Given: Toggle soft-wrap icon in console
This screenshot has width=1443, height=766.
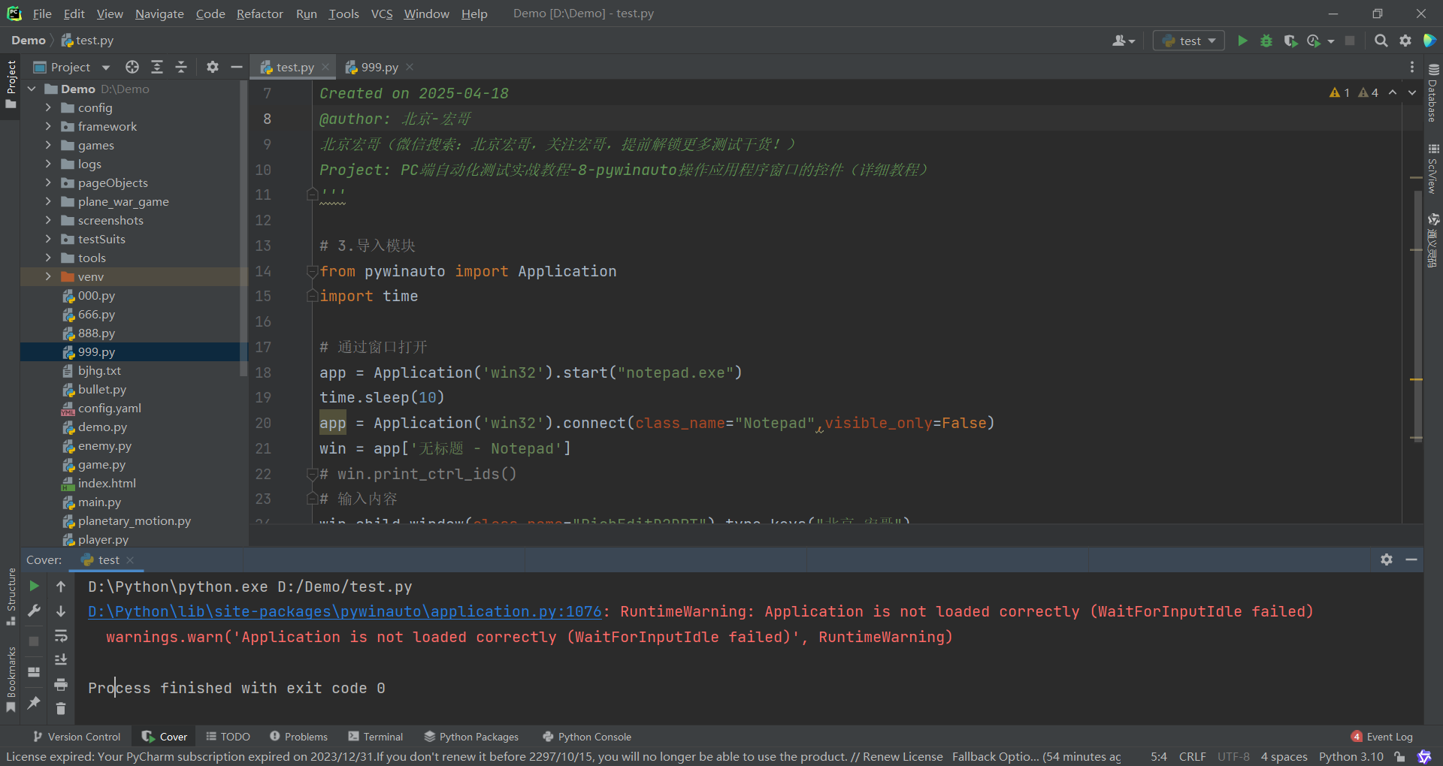Looking at the screenshot, I should click(x=61, y=636).
